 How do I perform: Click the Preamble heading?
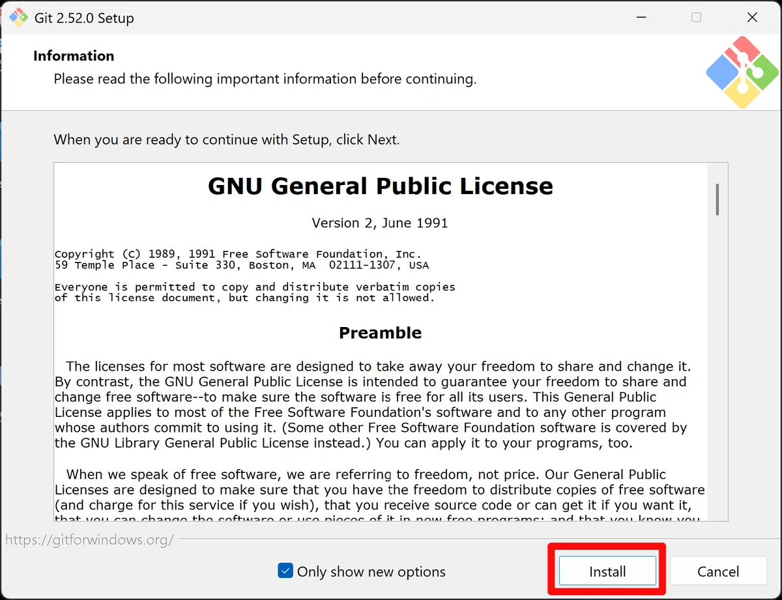[380, 333]
